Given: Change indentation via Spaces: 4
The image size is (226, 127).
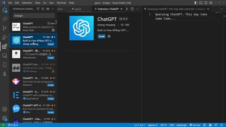Looking at the screenshot, I should (153, 125).
